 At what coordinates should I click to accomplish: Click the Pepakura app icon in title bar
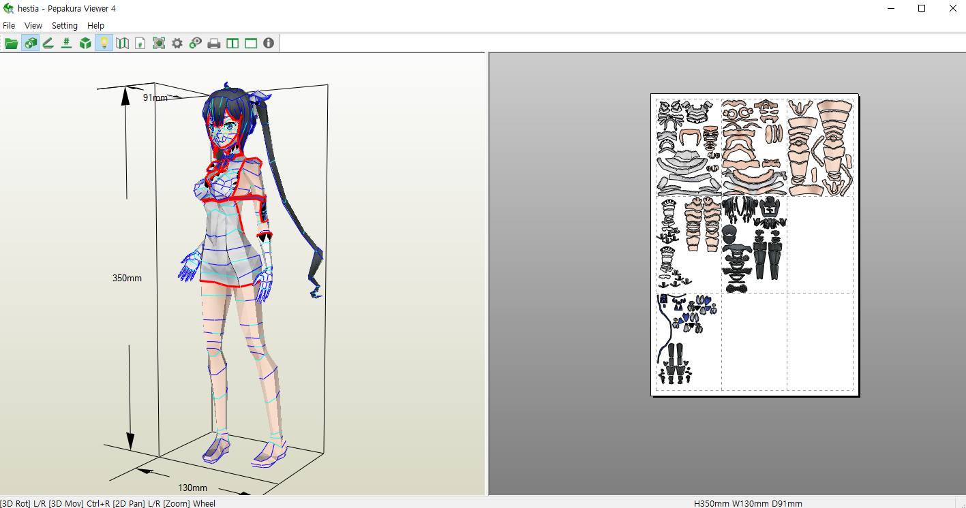coord(8,9)
